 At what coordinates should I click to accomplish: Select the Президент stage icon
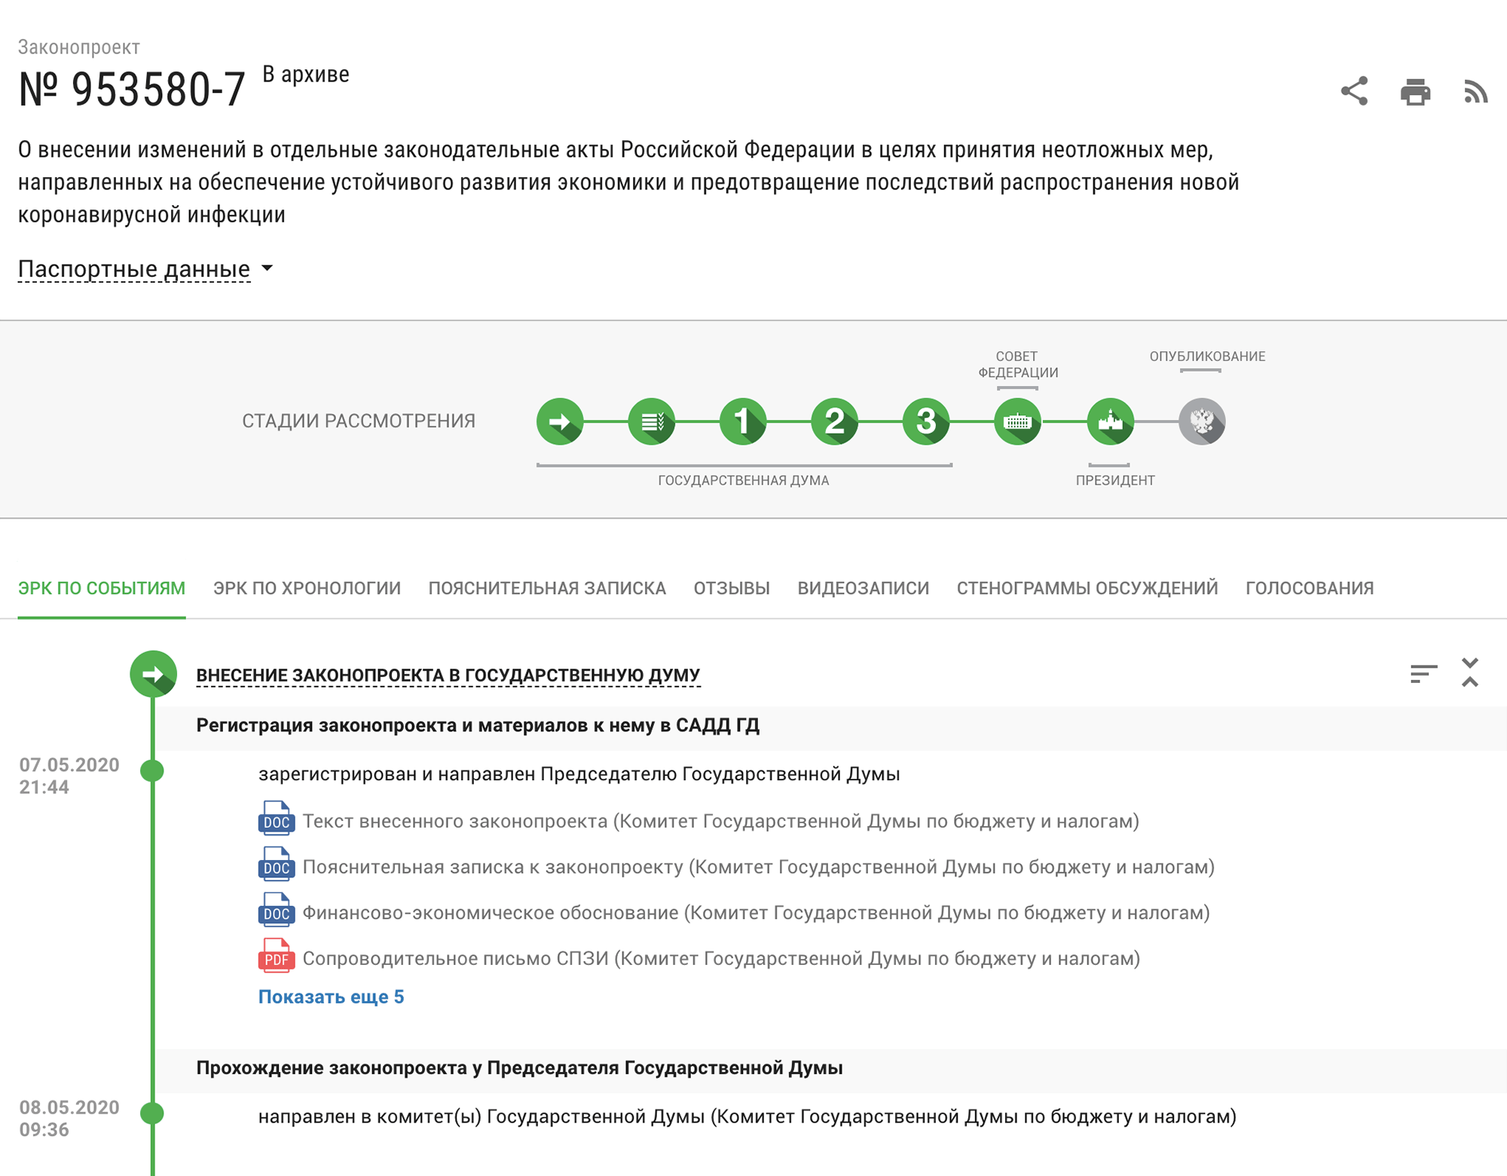tap(1111, 421)
